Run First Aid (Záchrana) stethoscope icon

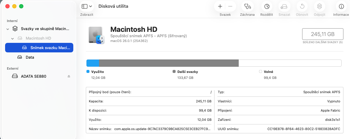point(247,6)
